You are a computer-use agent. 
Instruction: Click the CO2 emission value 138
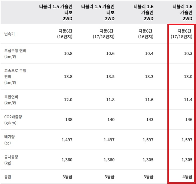point(69,120)
